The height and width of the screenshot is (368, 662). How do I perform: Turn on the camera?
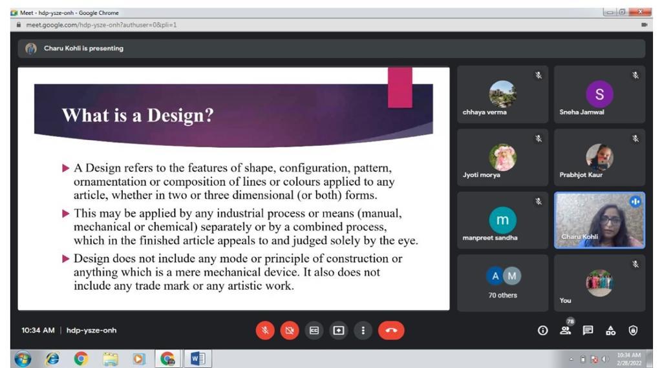(290, 331)
